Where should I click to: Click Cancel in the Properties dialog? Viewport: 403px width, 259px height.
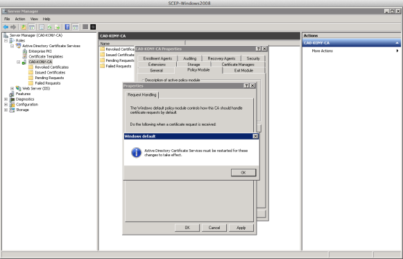tap(214, 228)
